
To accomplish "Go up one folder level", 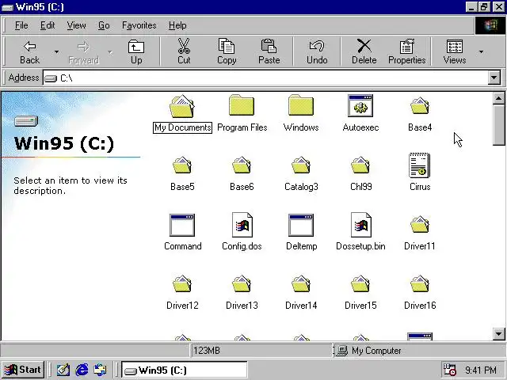I will tap(136, 51).
